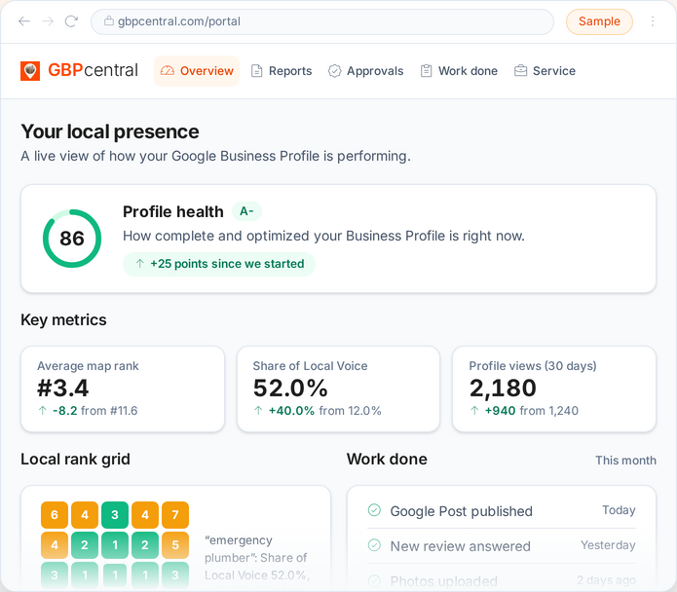This screenshot has height=592, width=677.
Task: Click the check icon beside New review answered
Action: tap(374, 545)
